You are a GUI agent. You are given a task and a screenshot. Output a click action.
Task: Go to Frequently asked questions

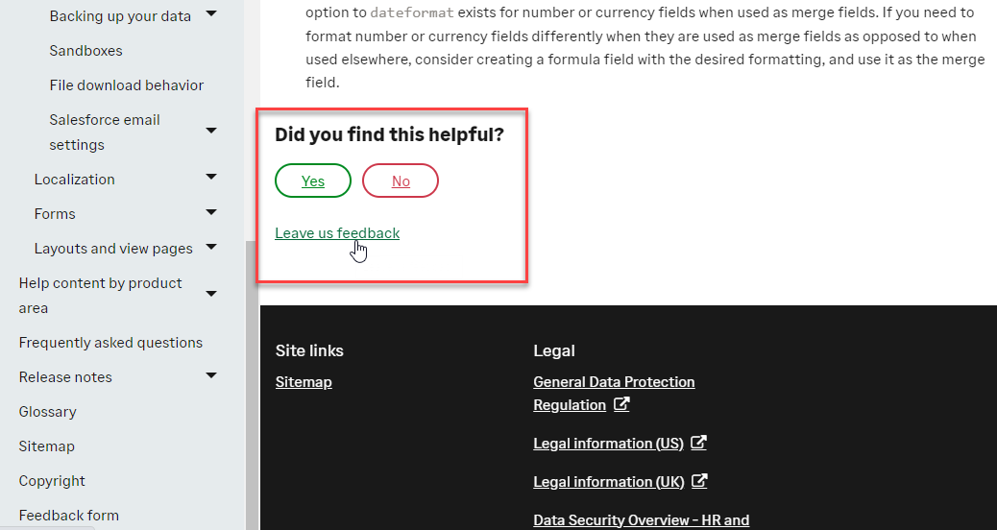110,343
